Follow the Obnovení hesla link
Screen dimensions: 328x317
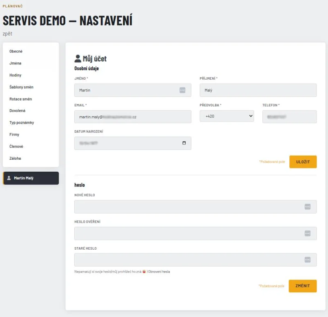click(159, 272)
